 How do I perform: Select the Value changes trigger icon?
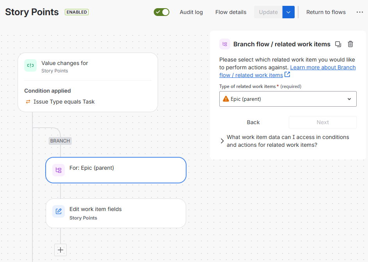pos(30,65)
